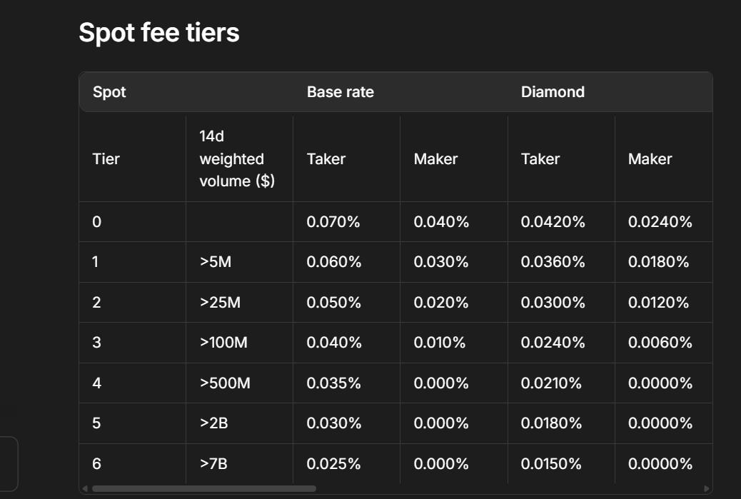The image size is (741, 499).
Task: Click the 0.035% taker rate in tier 4
Action: 333,383
